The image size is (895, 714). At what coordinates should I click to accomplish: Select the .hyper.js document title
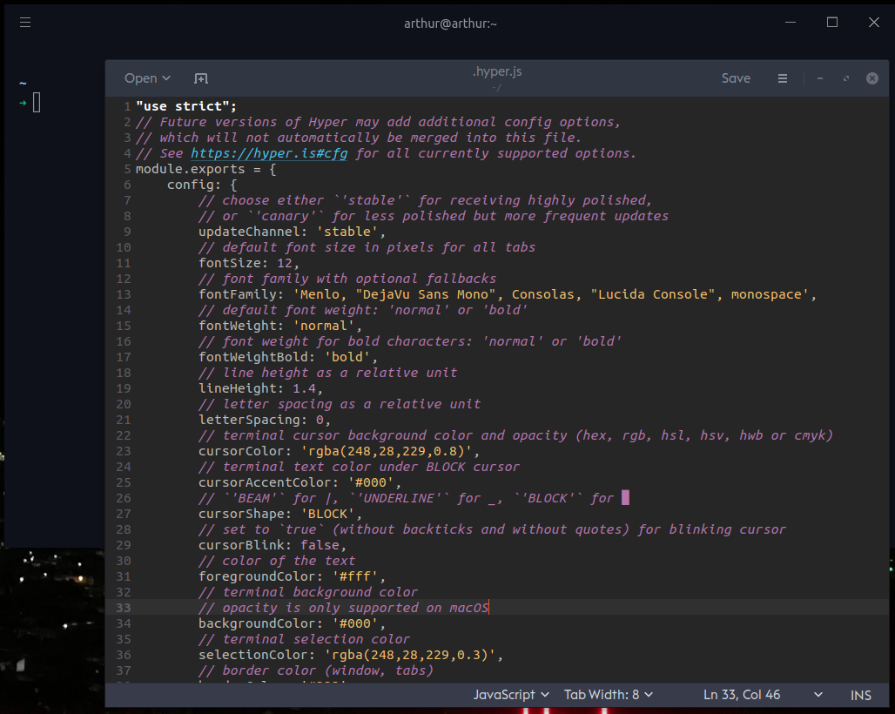(497, 71)
